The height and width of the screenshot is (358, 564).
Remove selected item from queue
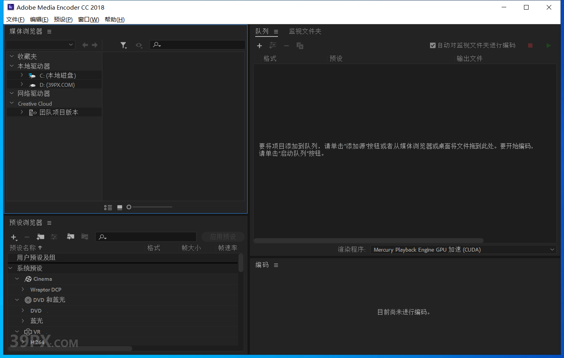pyautogui.click(x=286, y=46)
